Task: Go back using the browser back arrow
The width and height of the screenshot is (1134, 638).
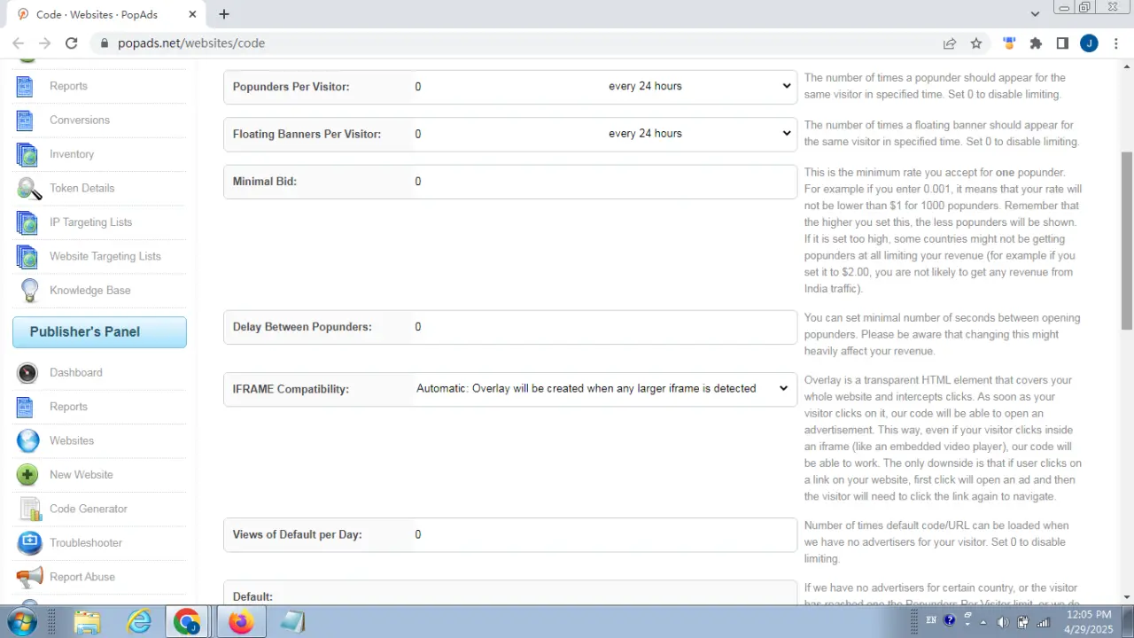Action: [x=19, y=43]
